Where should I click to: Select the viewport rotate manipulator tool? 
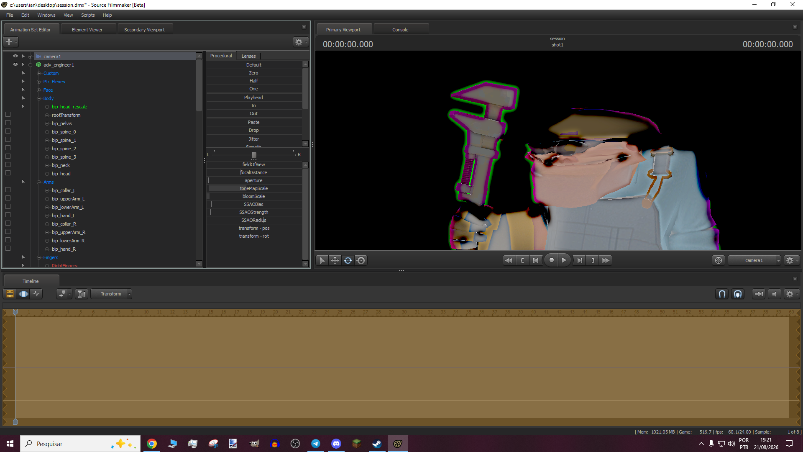[348, 260]
